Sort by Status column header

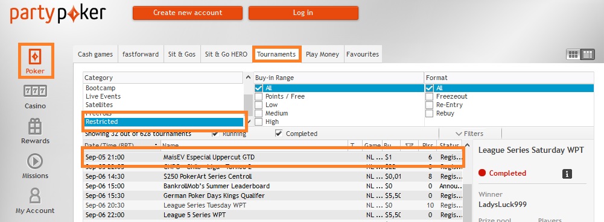coord(450,145)
